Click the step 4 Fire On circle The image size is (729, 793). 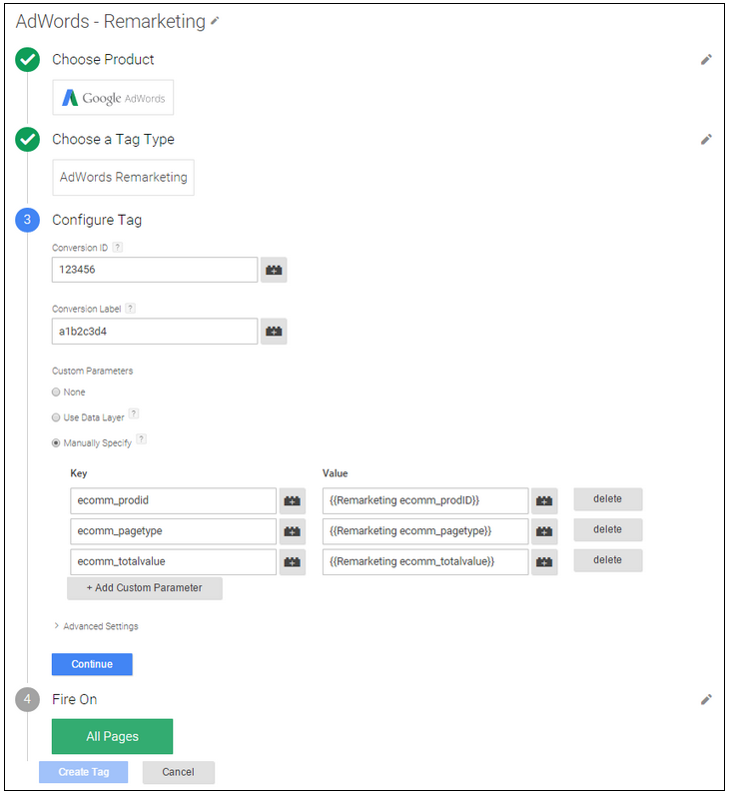tap(27, 699)
